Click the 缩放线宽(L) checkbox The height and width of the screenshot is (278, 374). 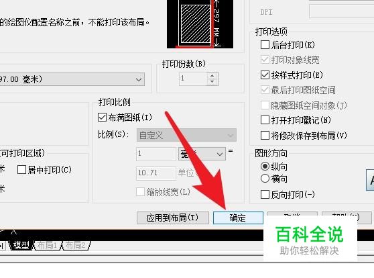tap(140, 191)
